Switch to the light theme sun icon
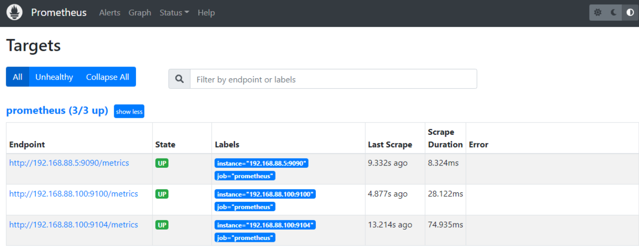This screenshot has height=248, width=639. pos(597,13)
